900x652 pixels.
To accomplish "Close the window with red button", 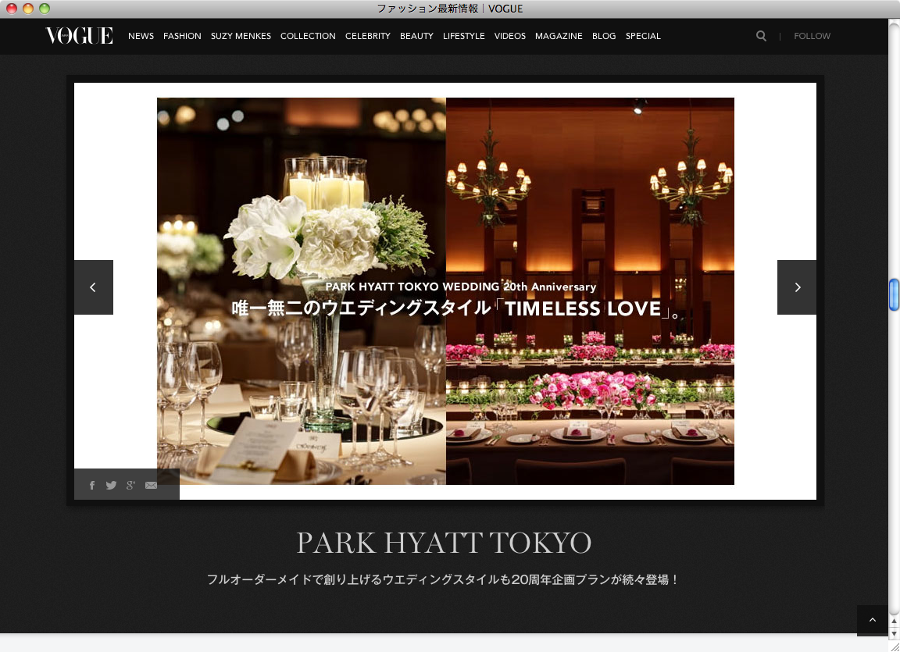I will (12, 9).
